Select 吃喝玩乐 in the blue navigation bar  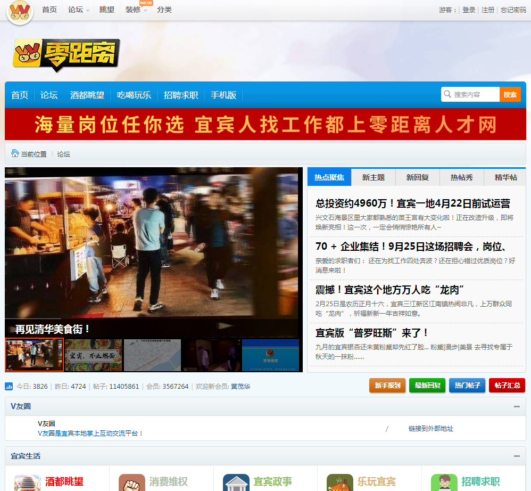(x=134, y=95)
